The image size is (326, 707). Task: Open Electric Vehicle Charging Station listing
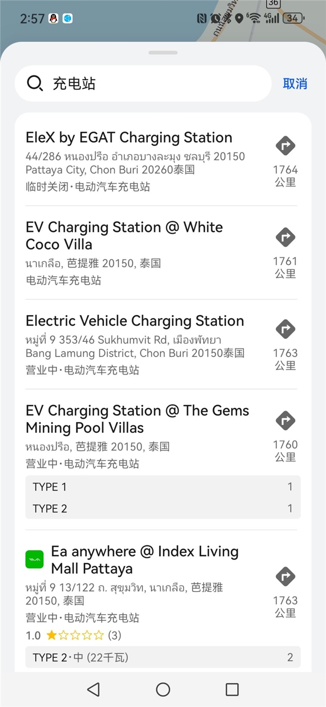[x=134, y=321]
